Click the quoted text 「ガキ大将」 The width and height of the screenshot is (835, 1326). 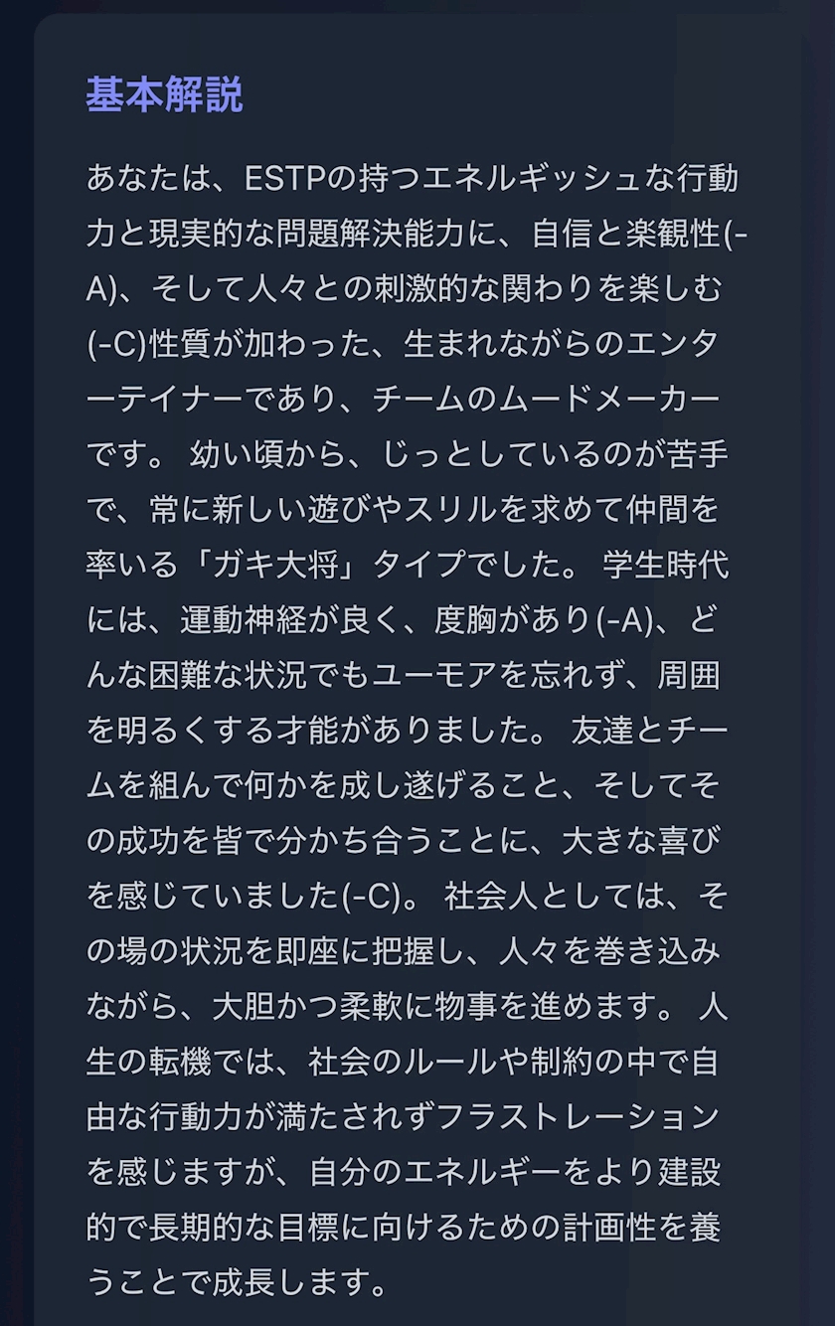coord(278,565)
